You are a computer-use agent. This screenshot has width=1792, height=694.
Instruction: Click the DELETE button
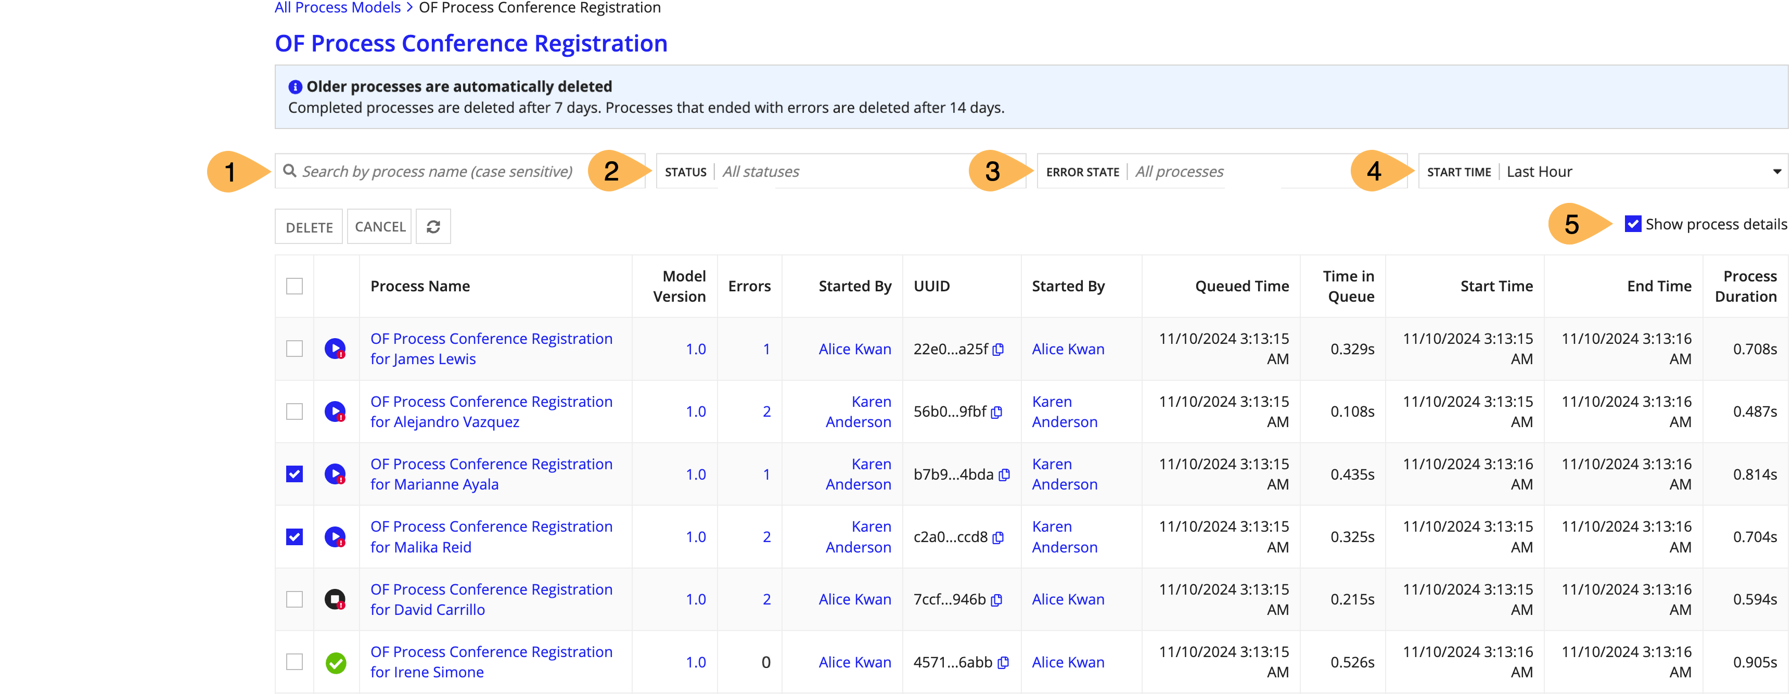click(309, 227)
